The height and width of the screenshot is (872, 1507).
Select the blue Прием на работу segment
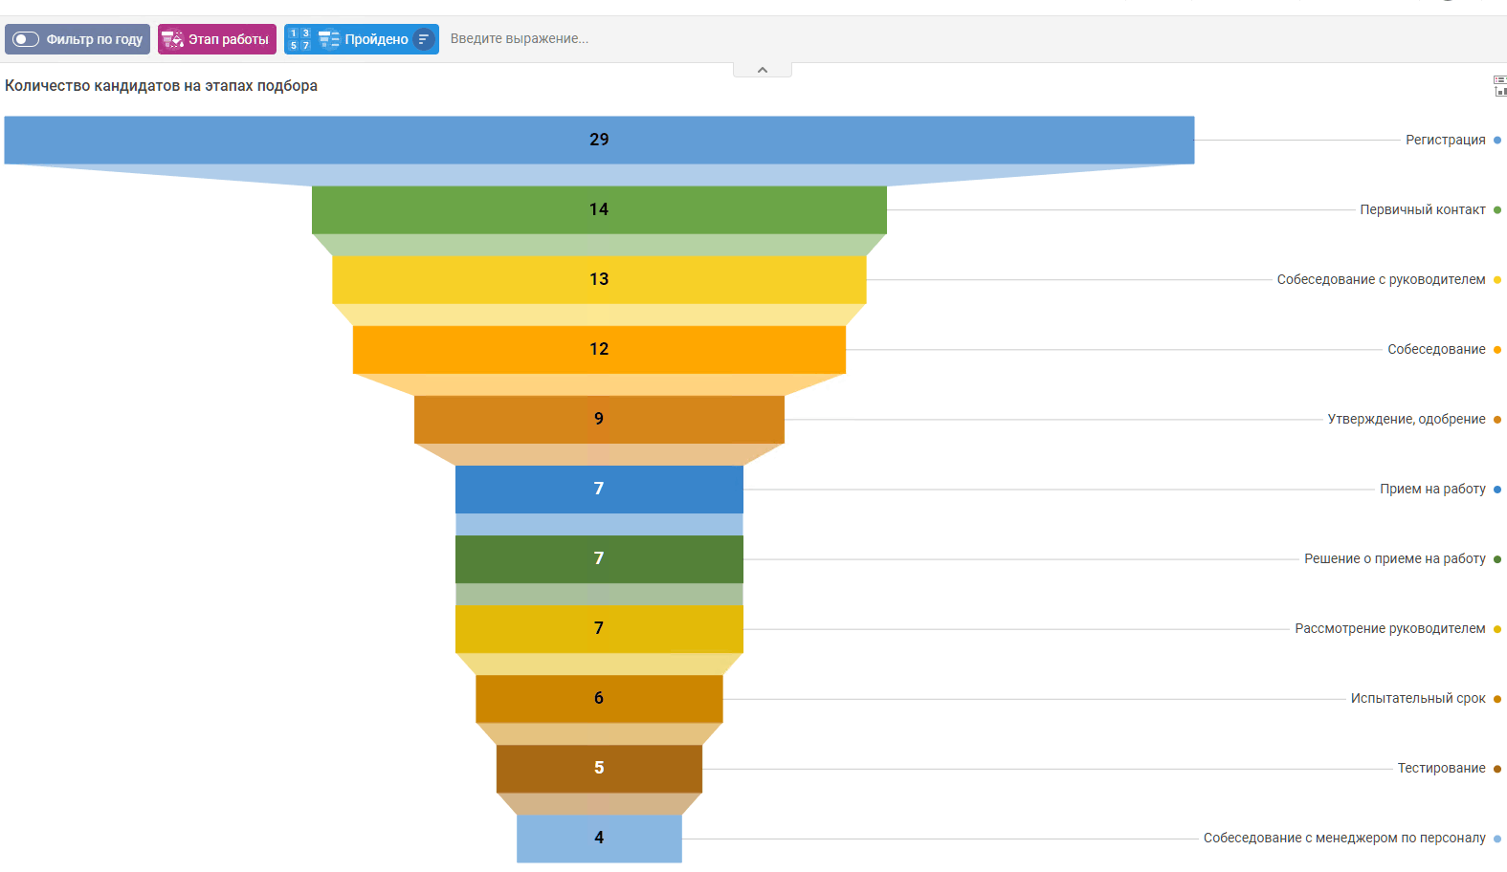coord(599,489)
